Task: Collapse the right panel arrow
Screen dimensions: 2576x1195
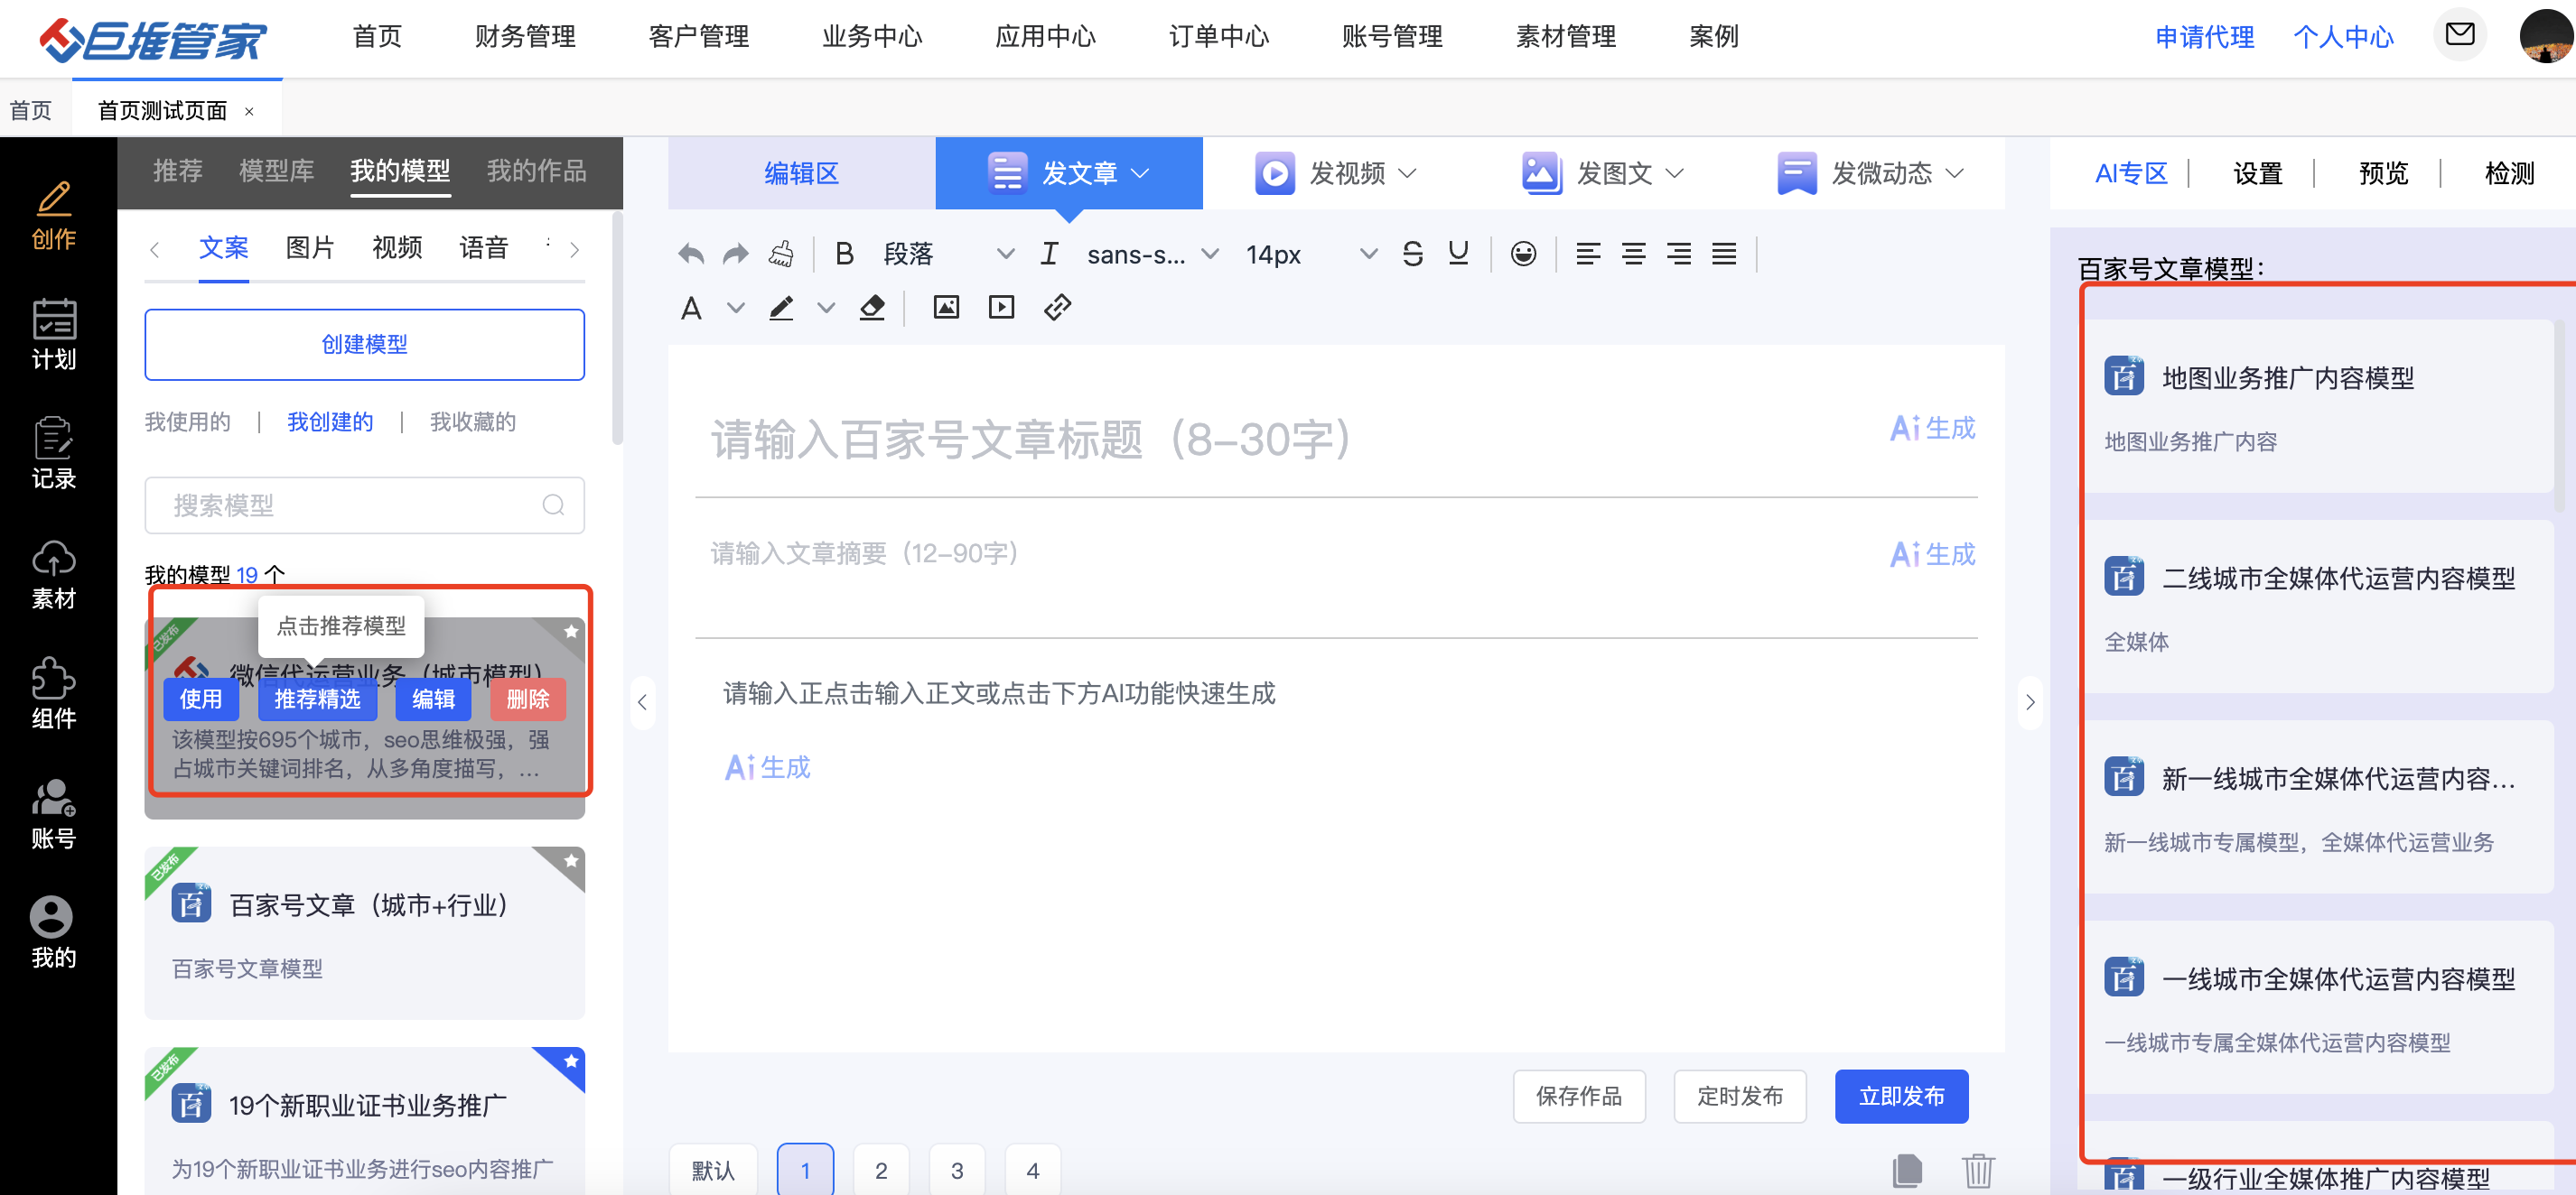Action: click(x=2030, y=702)
